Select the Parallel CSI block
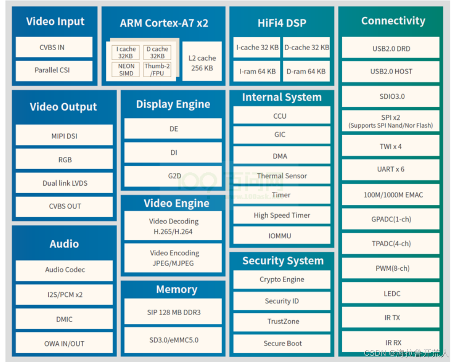The height and width of the screenshot is (362, 456). click(x=54, y=71)
